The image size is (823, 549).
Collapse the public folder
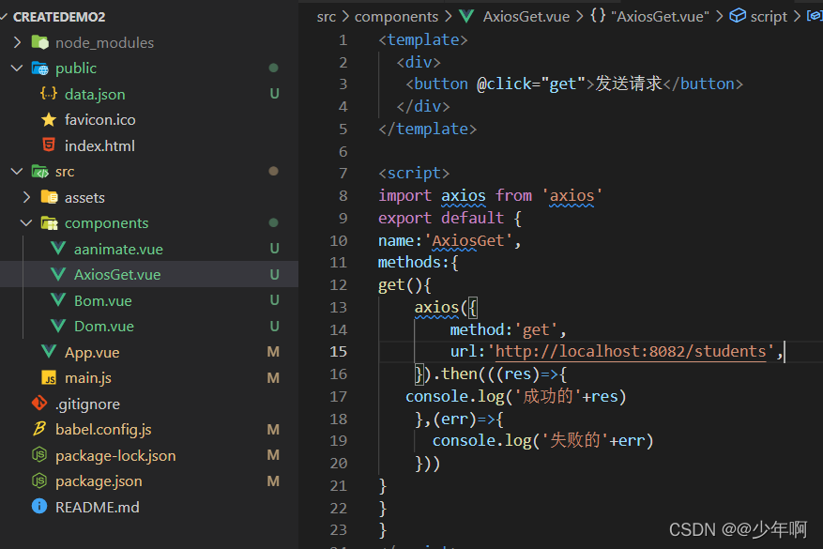click(17, 69)
